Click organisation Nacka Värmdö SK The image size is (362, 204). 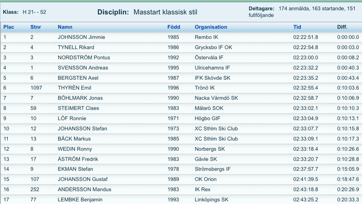pyautogui.click(x=216, y=98)
